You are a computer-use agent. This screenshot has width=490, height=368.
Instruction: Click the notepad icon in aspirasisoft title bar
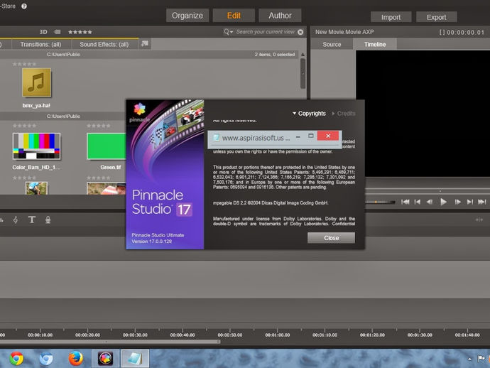click(216, 138)
